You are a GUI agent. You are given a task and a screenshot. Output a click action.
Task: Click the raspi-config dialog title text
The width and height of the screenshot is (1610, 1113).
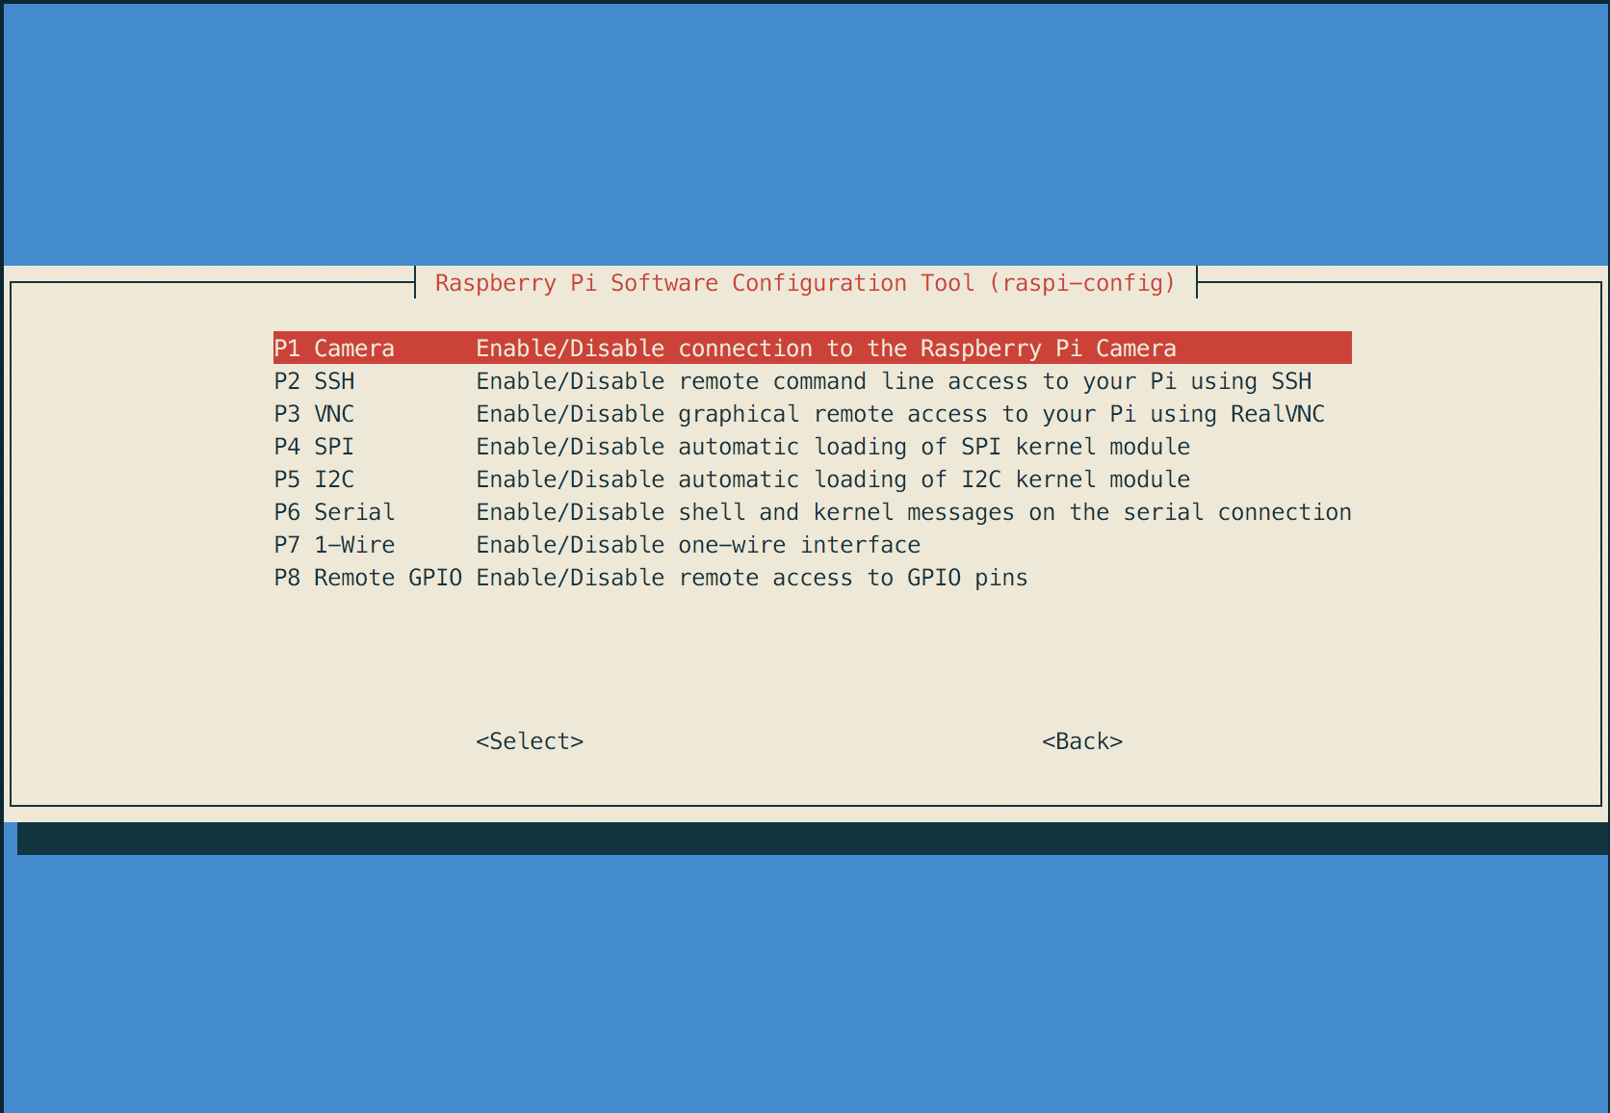(806, 283)
